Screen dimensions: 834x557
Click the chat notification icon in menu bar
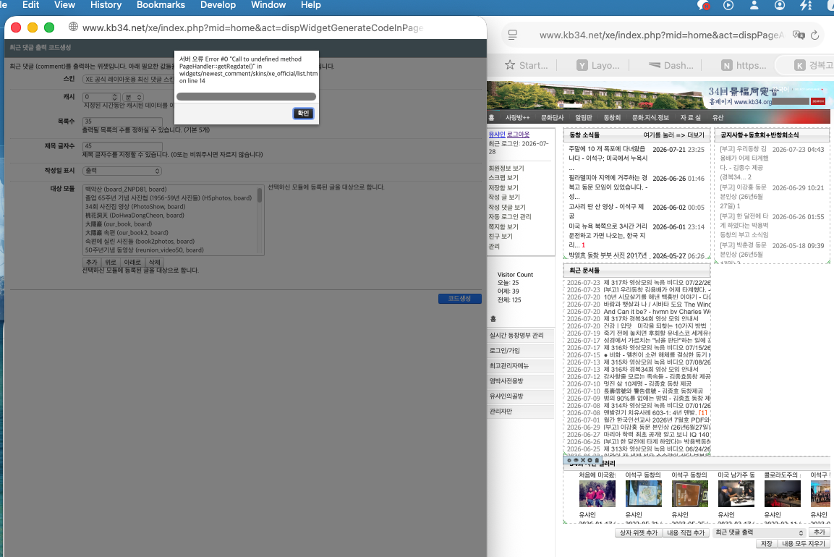coord(703,5)
